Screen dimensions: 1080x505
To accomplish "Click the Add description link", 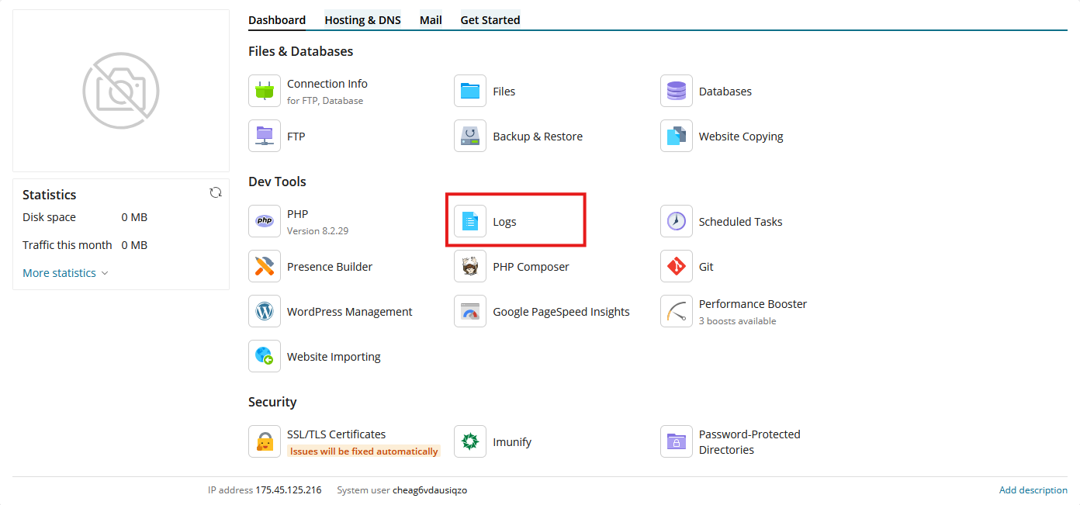I will pyautogui.click(x=1033, y=490).
